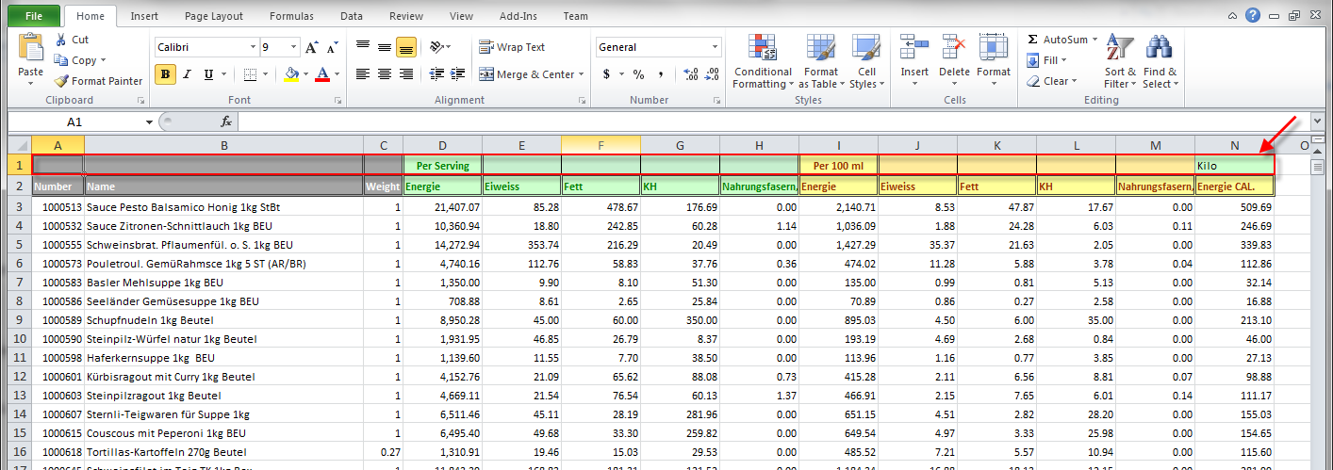
Task: Click the Select All corner button
Action: tap(18, 144)
